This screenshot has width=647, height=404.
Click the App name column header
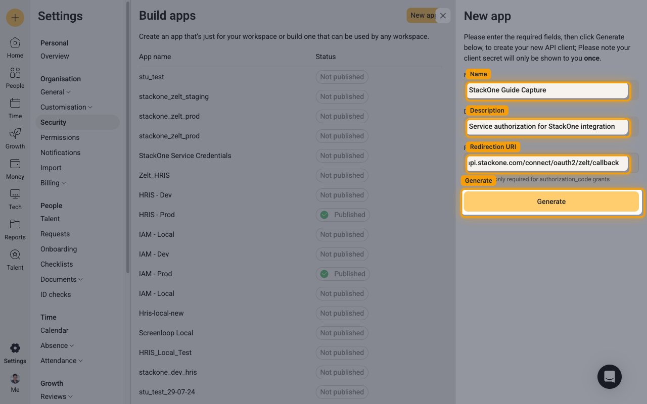coord(155,57)
